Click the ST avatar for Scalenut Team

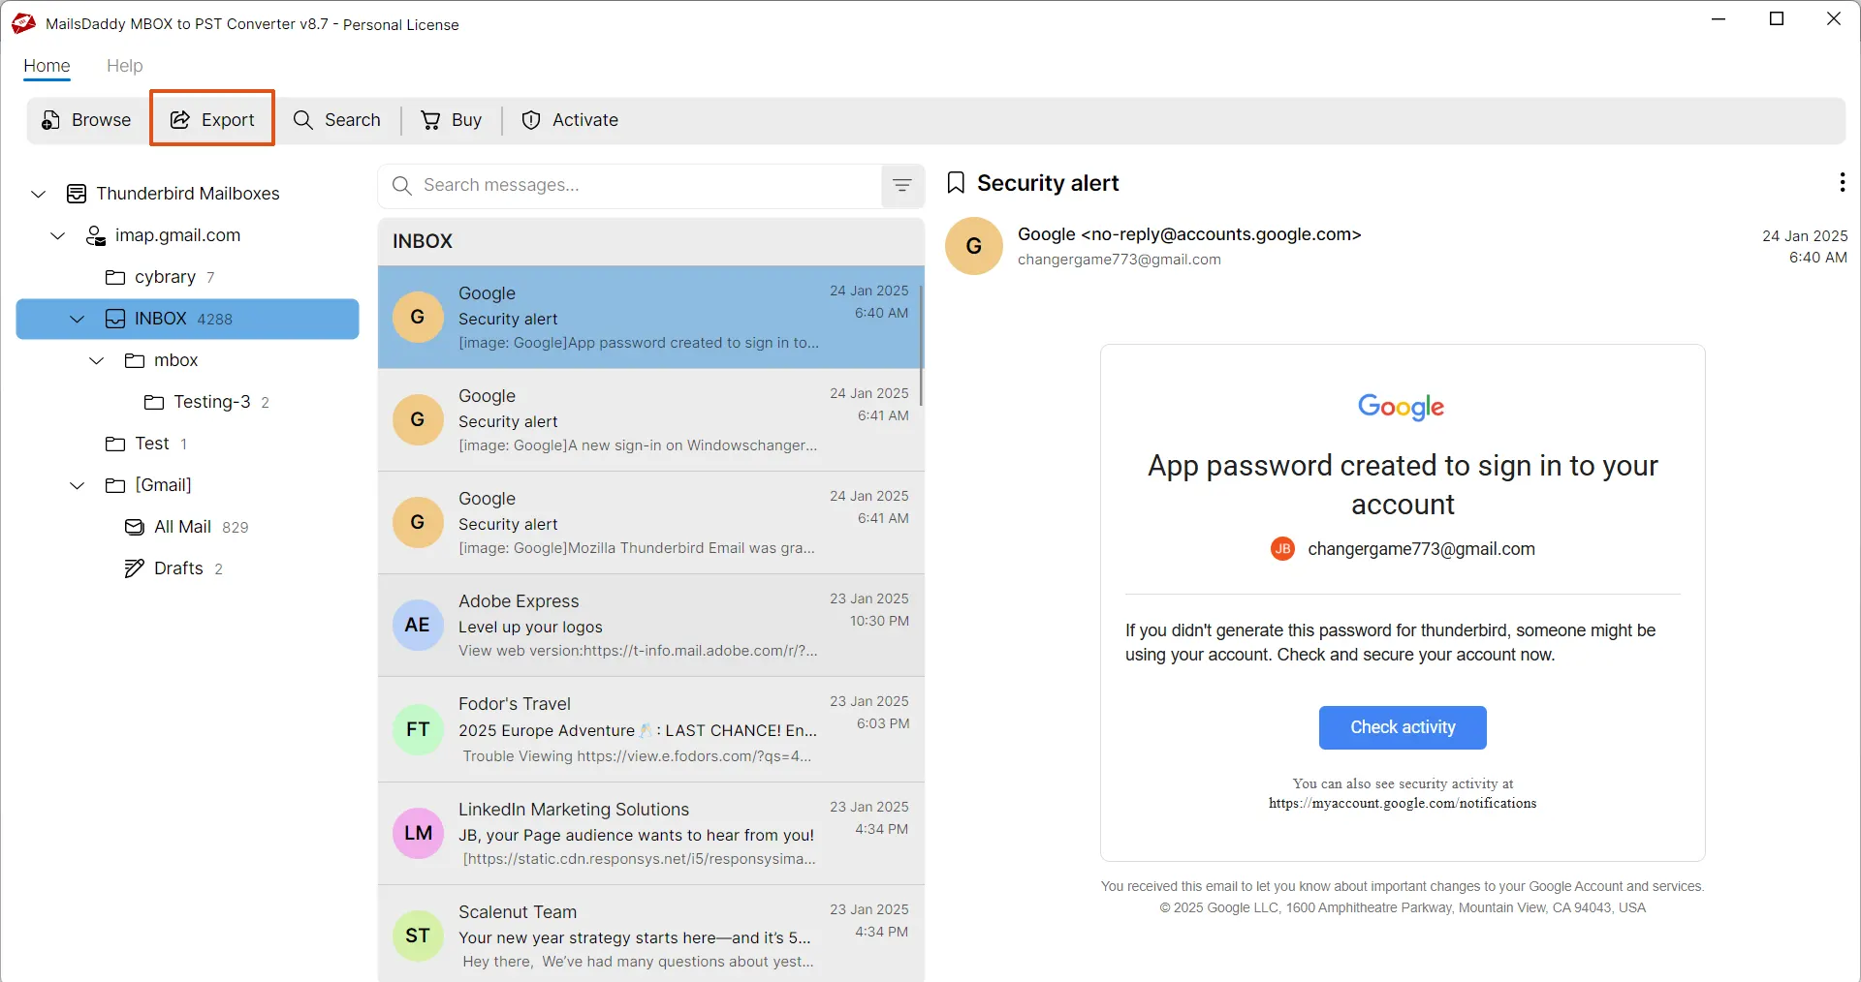(x=418, y=936)
